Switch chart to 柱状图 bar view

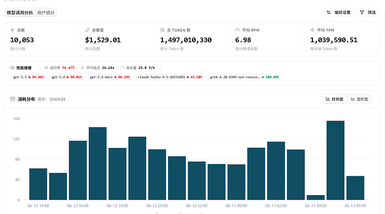click(x=334, y=99)
